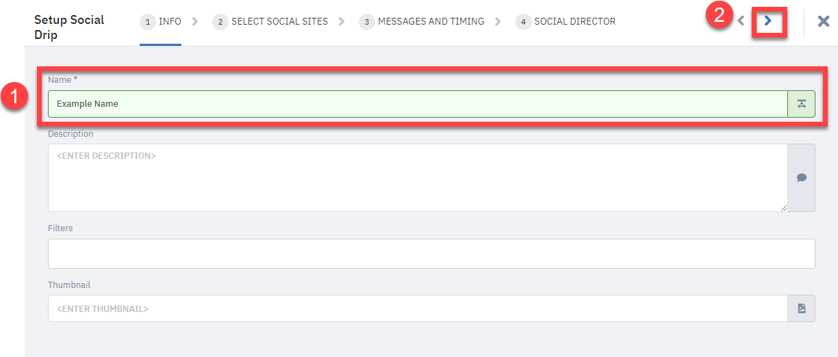Click the previous step arrow icon

[741, 21]
